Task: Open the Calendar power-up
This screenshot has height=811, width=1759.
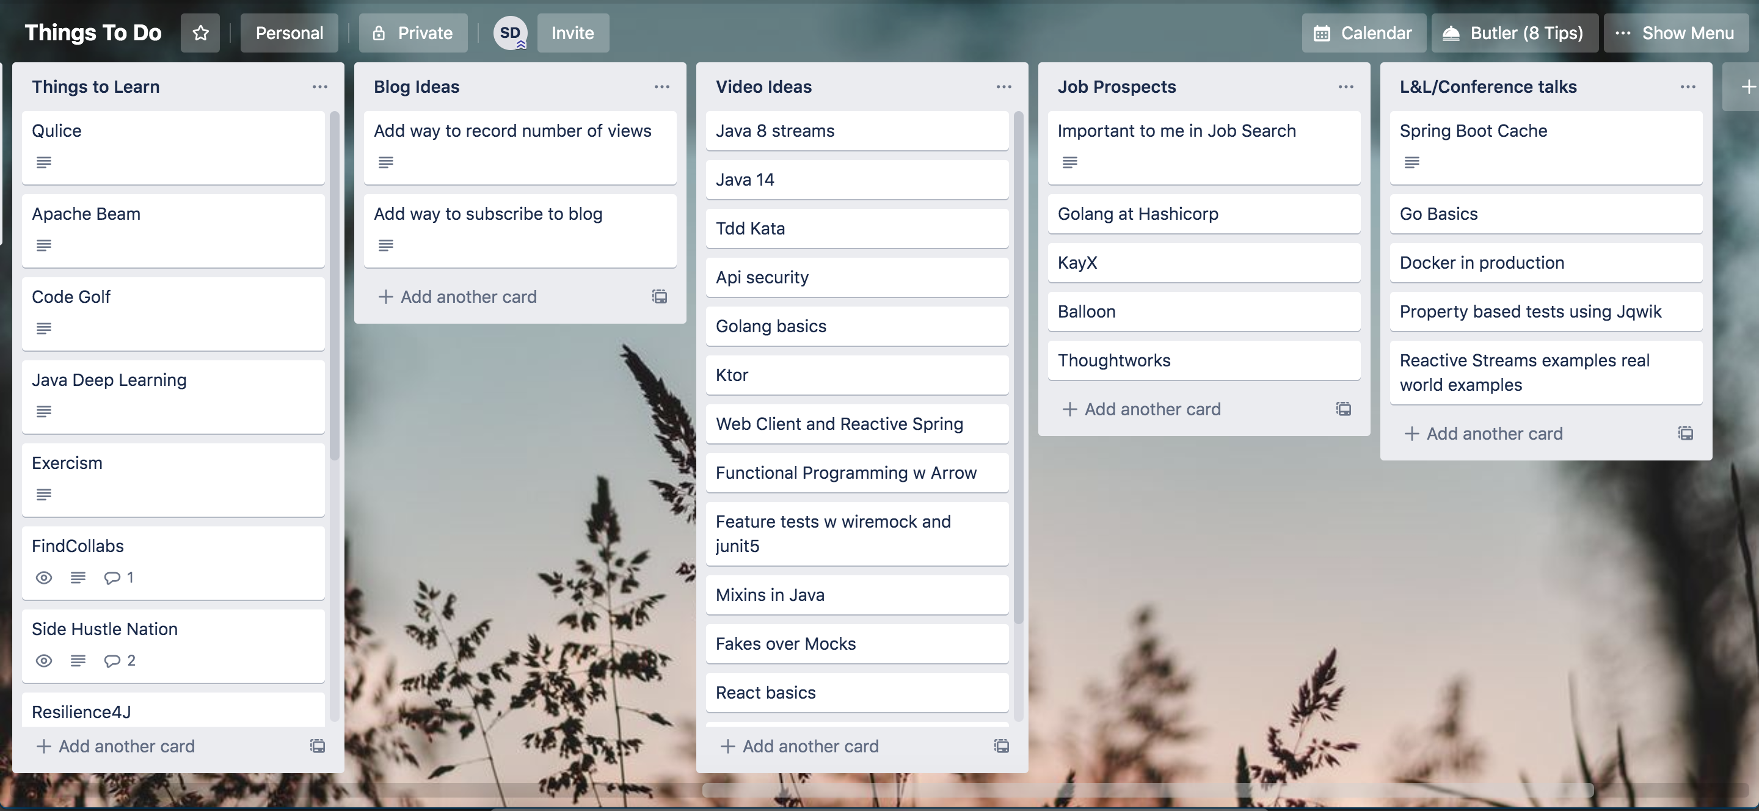Action: [x=1364, y=33]
